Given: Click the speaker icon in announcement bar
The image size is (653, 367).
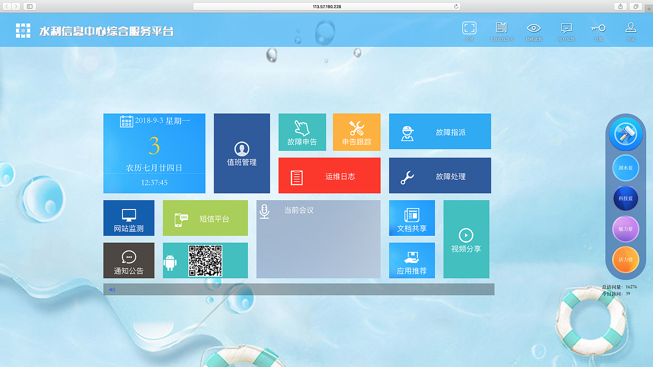Looking at the screenshot, I should [x=112, y=290].
